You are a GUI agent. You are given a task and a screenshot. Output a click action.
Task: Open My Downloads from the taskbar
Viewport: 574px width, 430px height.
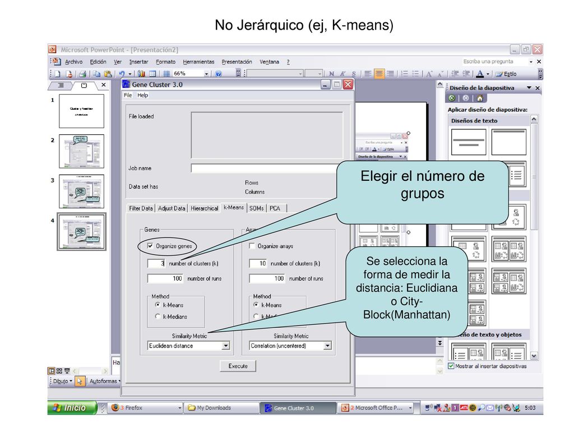[x=221, y=408]
